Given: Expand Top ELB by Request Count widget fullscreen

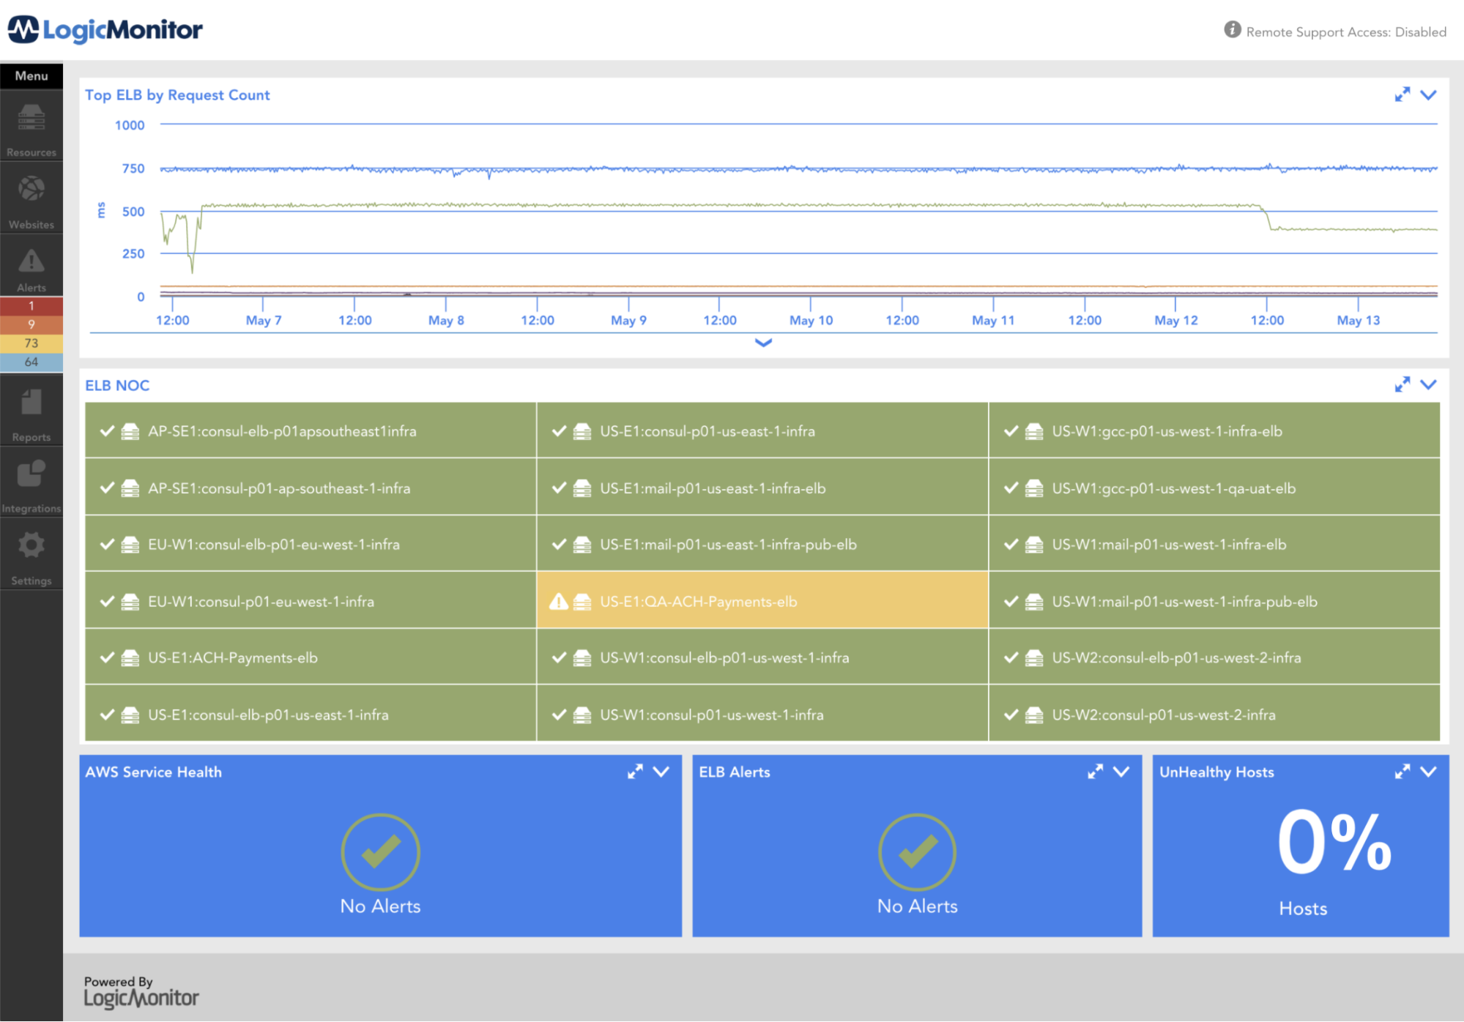Looking at the screenshot, I should (1402, 94).
